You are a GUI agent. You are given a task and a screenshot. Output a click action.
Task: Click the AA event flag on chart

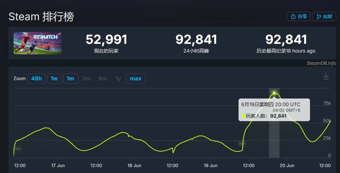pos(18,149)
